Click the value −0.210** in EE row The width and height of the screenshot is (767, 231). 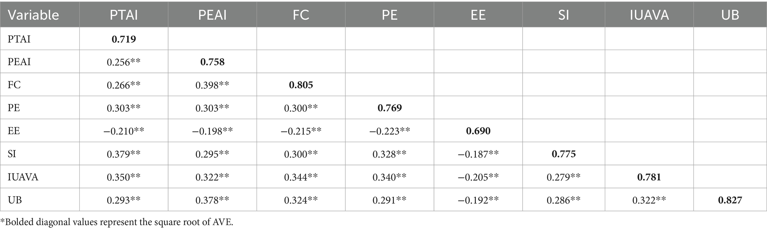point(124,131)
